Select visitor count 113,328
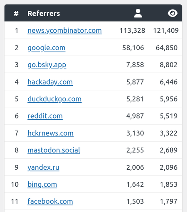 pos(132,31)
